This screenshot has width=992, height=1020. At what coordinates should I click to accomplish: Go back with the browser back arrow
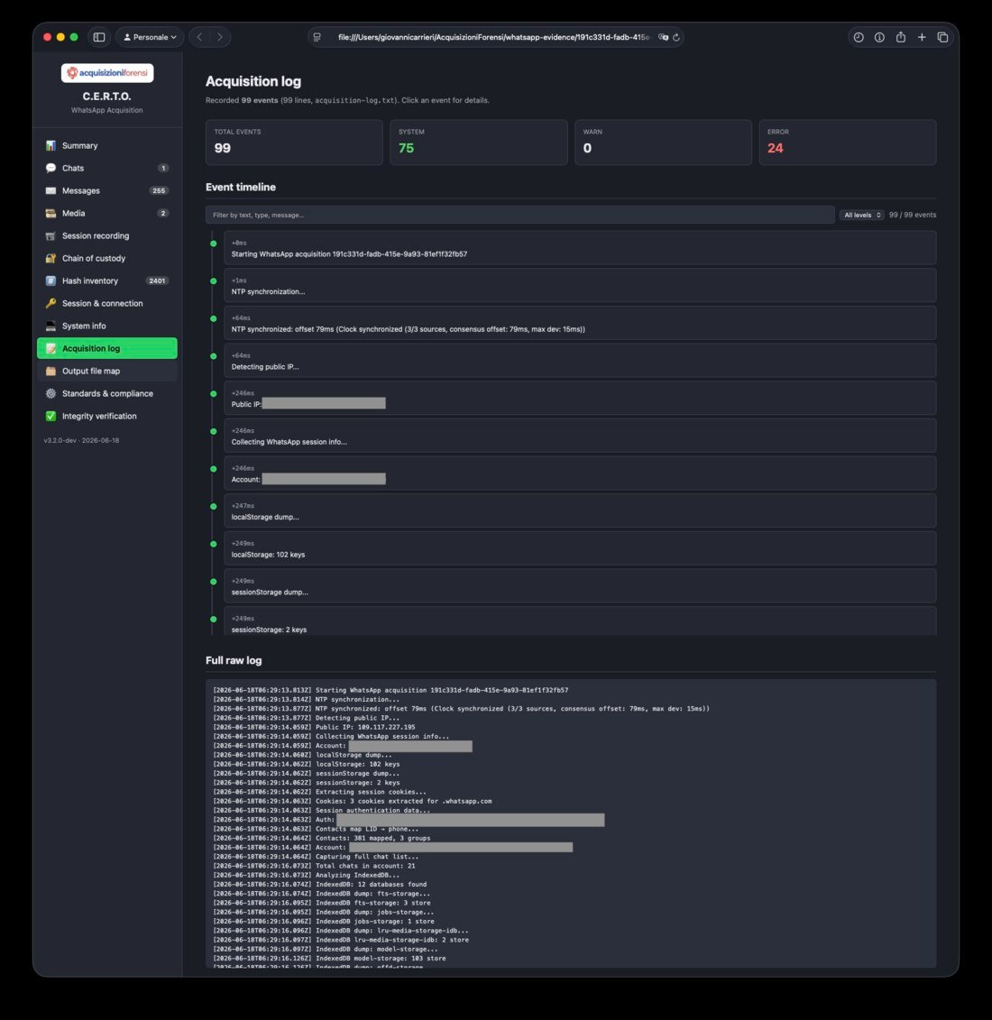tap(199, 37)
